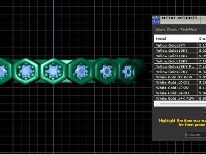This screenshot has width=206, height=154.
Task: Click the Metal column header
Action: click(x=176, y=38)
